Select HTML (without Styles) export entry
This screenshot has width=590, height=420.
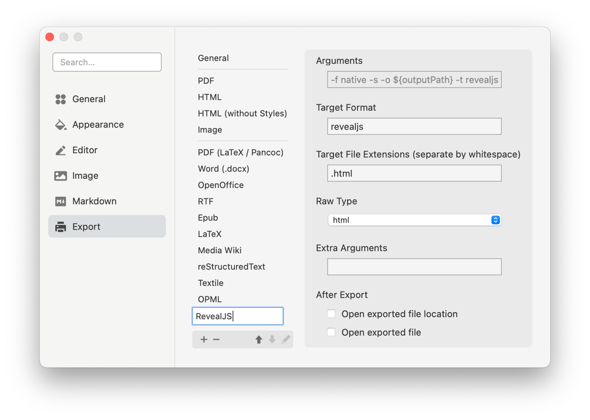coord(242,114)
